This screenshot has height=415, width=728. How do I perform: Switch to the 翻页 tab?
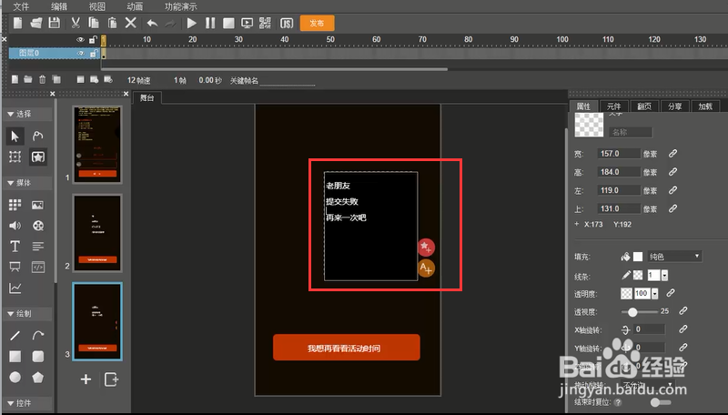tap(644, 106)
